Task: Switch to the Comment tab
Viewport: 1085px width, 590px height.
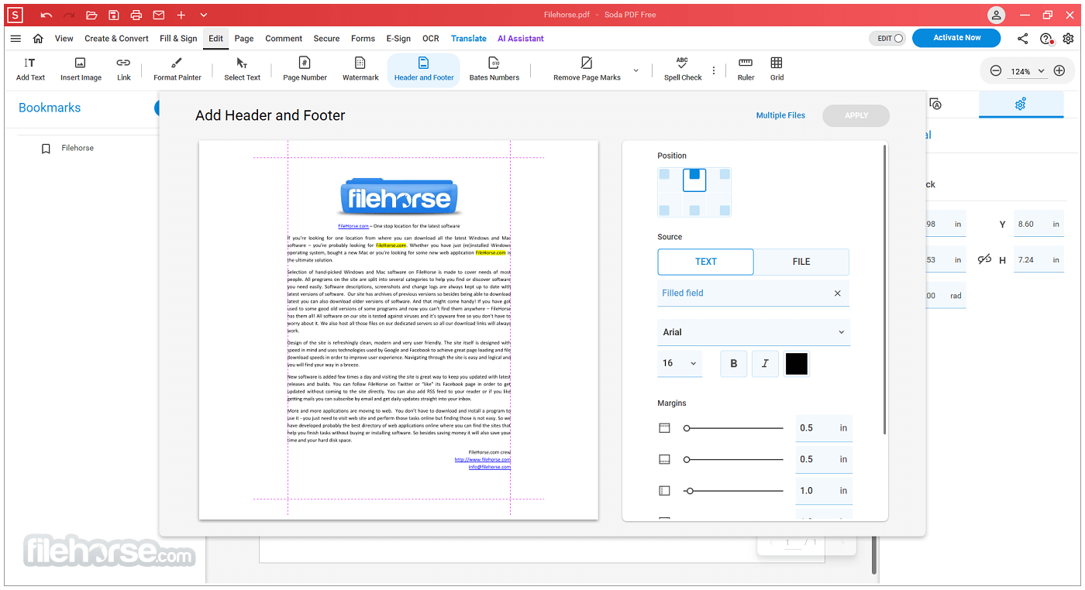Action: [x=284, y=39]
